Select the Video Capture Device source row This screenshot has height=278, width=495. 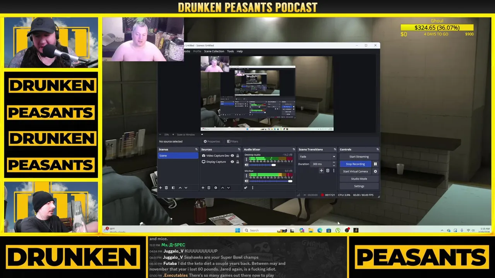point(220,156)
